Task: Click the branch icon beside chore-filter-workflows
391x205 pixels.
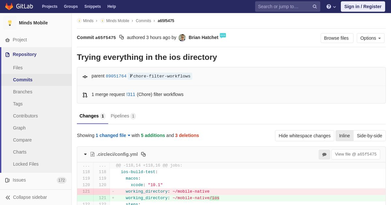Action: (x=131, y=76)
